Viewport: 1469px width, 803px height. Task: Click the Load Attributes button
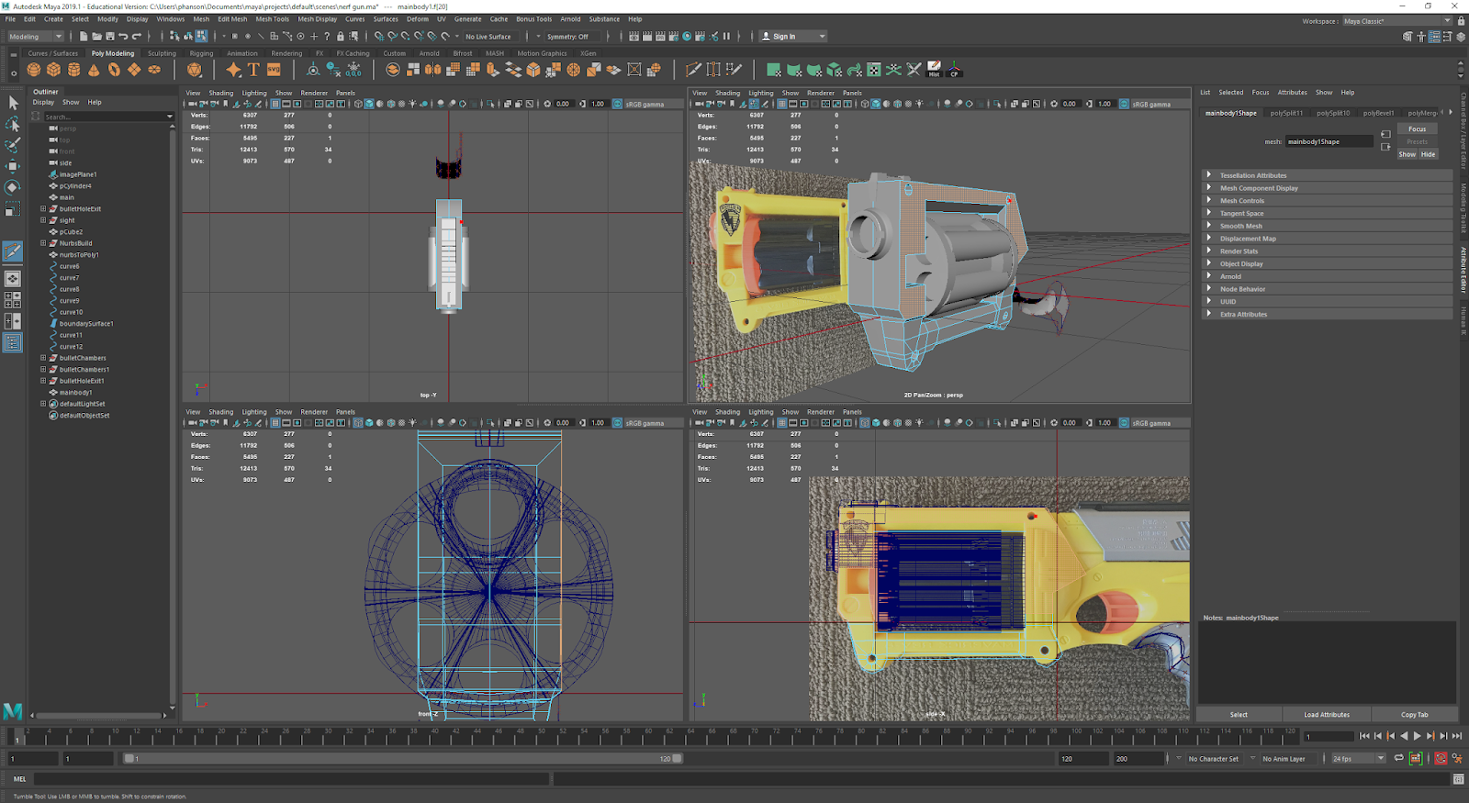coord(1327,714)
